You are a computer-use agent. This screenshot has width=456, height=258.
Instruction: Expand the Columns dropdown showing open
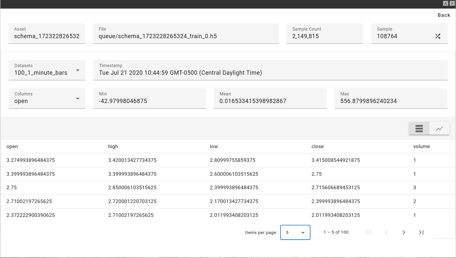click(x=47, y=98)
